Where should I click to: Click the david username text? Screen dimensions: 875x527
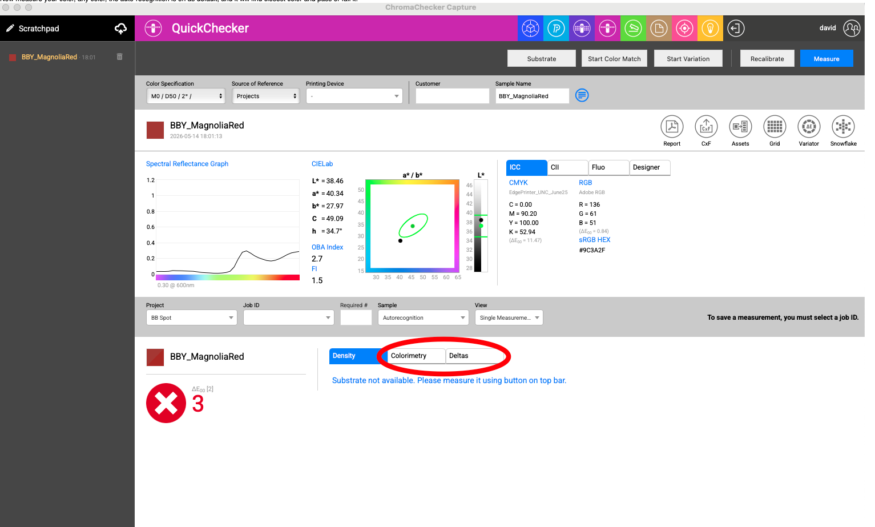click(x=828, y=28)
